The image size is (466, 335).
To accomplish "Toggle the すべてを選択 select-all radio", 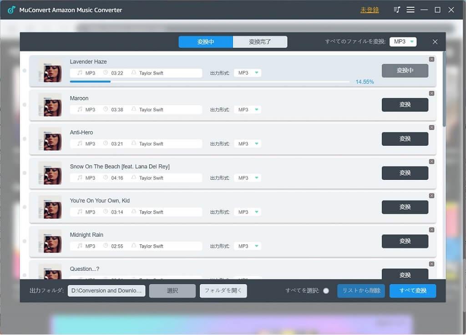I will tap(326, 291).
